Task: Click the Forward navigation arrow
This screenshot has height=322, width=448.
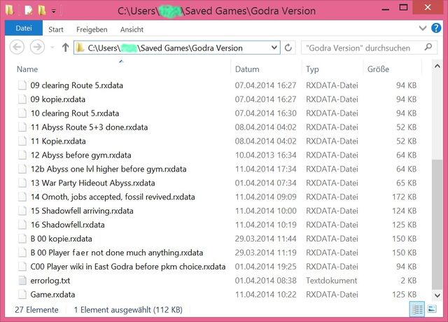Action: click(x=37, y=47)
